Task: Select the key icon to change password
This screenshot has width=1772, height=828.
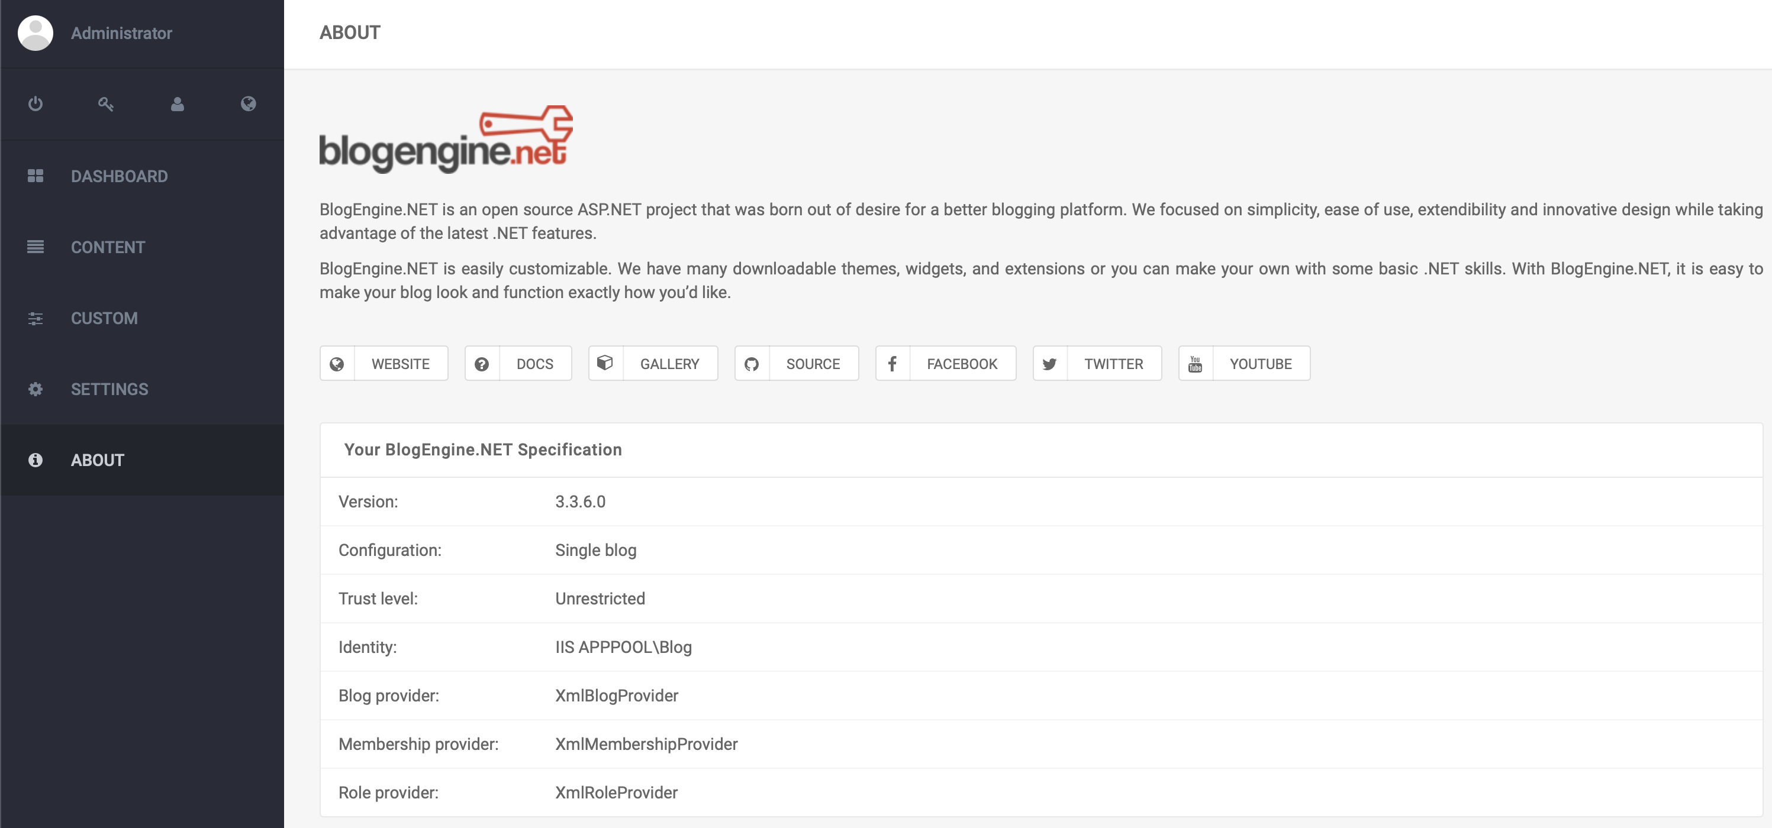Action: (106, 103)
